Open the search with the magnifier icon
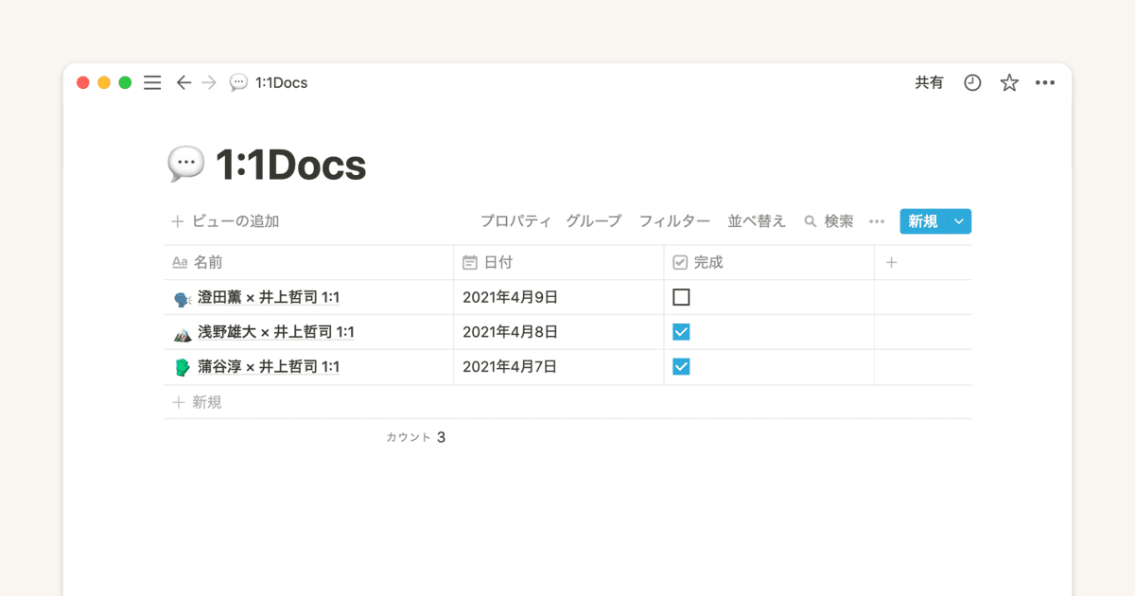This screenshot has height=596, width=1135. click(809, 220)
